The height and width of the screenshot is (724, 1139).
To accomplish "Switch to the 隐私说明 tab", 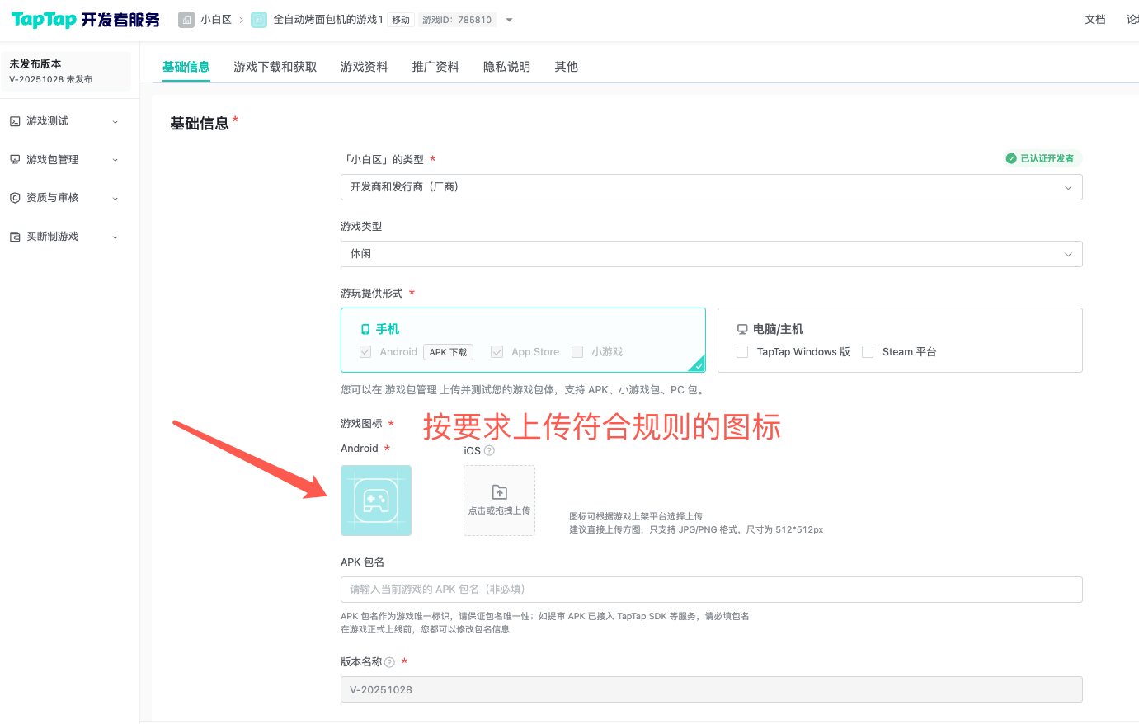I will 506,67.
